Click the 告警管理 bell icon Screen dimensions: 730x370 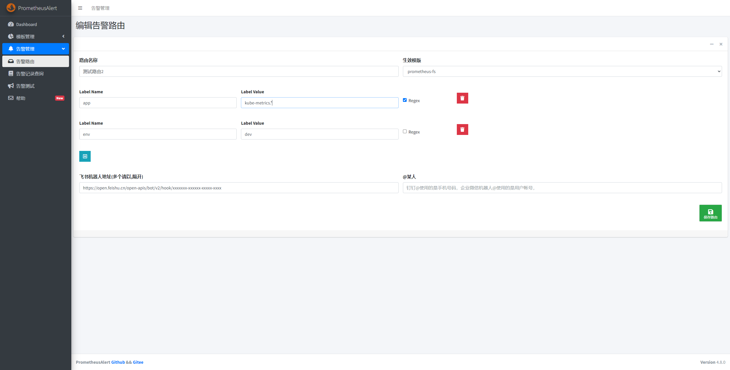click(11, 48)
